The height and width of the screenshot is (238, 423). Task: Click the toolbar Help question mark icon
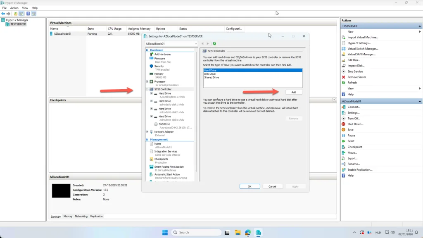click(28, 14)
